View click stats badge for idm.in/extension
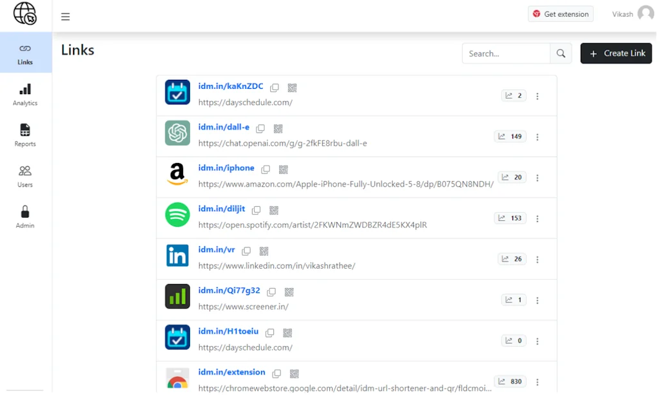Viewport: 660px width, 395px height. pyautogui.click(x=510, y=381)
